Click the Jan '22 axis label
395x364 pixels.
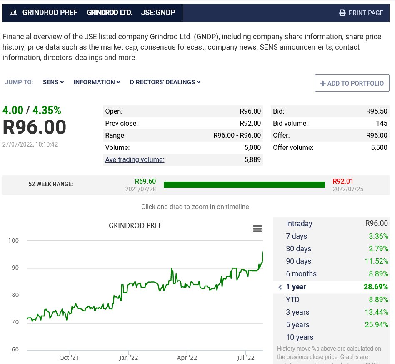(128, 358)
